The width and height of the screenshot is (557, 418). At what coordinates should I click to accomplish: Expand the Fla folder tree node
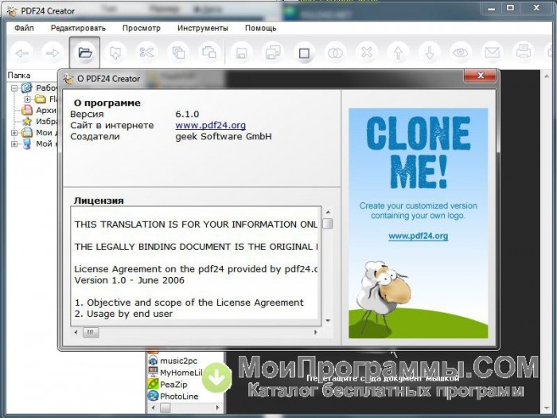point(27,100)
